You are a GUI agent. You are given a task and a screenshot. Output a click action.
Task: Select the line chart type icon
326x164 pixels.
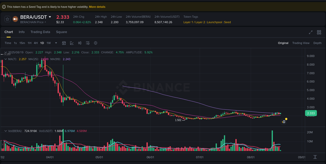(x=72, y=43)
